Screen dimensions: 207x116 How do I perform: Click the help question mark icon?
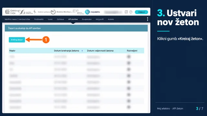[x=131, y=12]
